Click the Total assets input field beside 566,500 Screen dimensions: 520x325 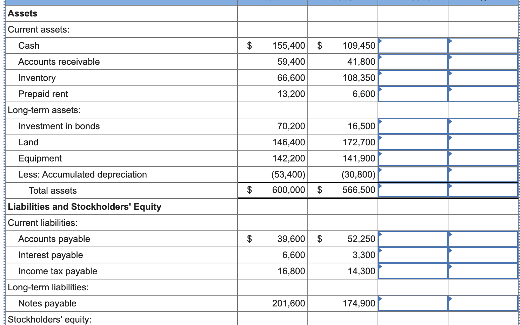coord(413,190)
